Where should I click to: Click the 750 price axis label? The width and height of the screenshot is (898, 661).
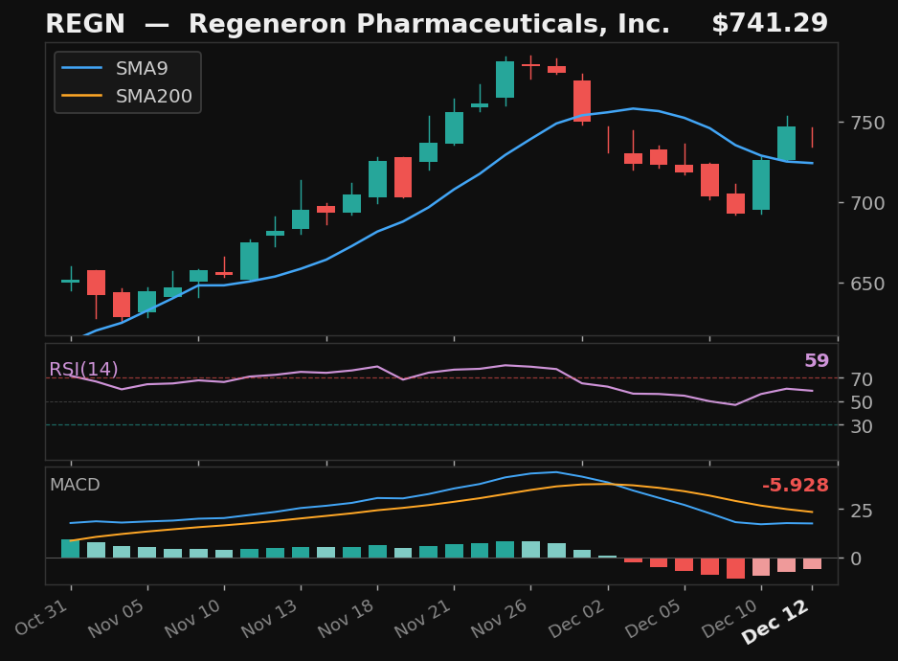point(868,123)
